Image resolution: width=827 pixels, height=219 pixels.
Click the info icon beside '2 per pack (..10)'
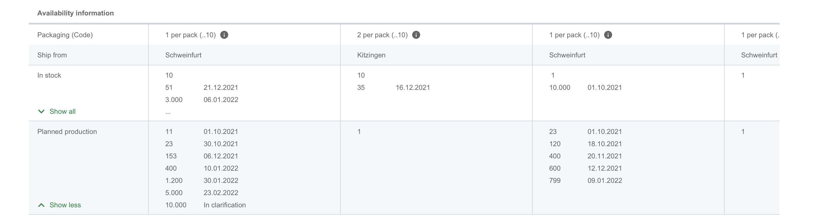click(416, 35)
